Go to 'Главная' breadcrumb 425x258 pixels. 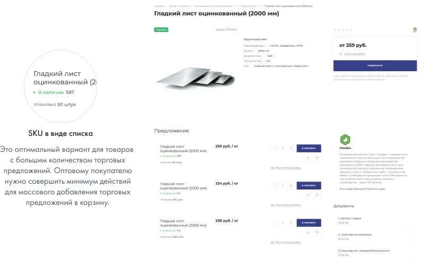pos(159,6)
